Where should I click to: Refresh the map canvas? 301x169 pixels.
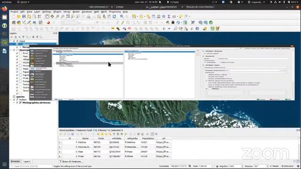tap(114, 17)
